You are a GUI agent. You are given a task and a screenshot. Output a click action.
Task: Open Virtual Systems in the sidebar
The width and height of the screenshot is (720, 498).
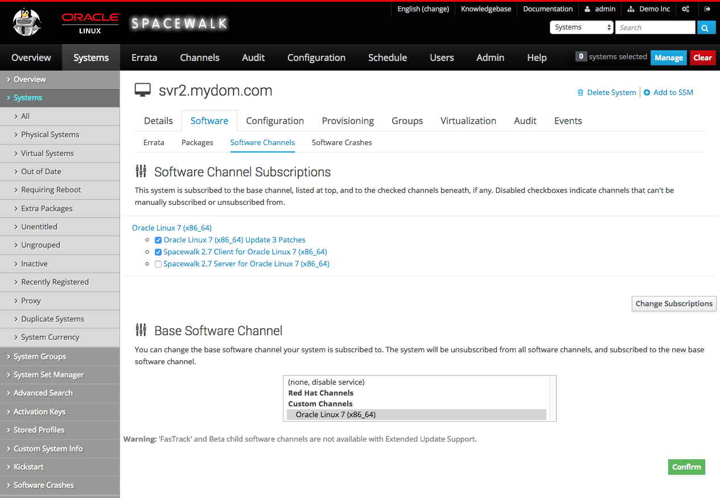tap(60, 153)
